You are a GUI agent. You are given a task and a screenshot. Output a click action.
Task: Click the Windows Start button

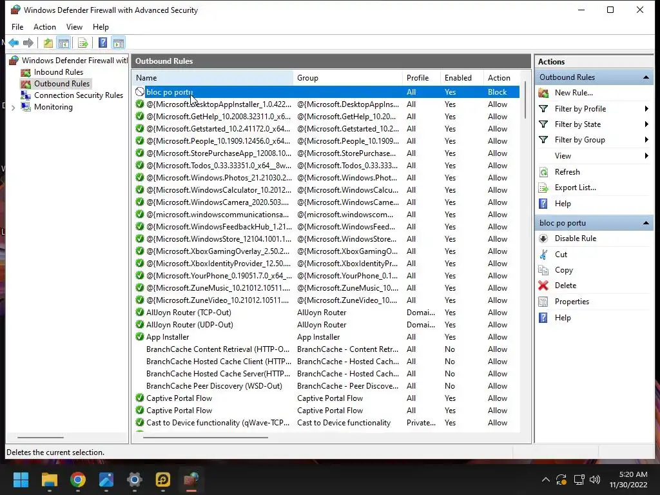click(x=21, y=480)
